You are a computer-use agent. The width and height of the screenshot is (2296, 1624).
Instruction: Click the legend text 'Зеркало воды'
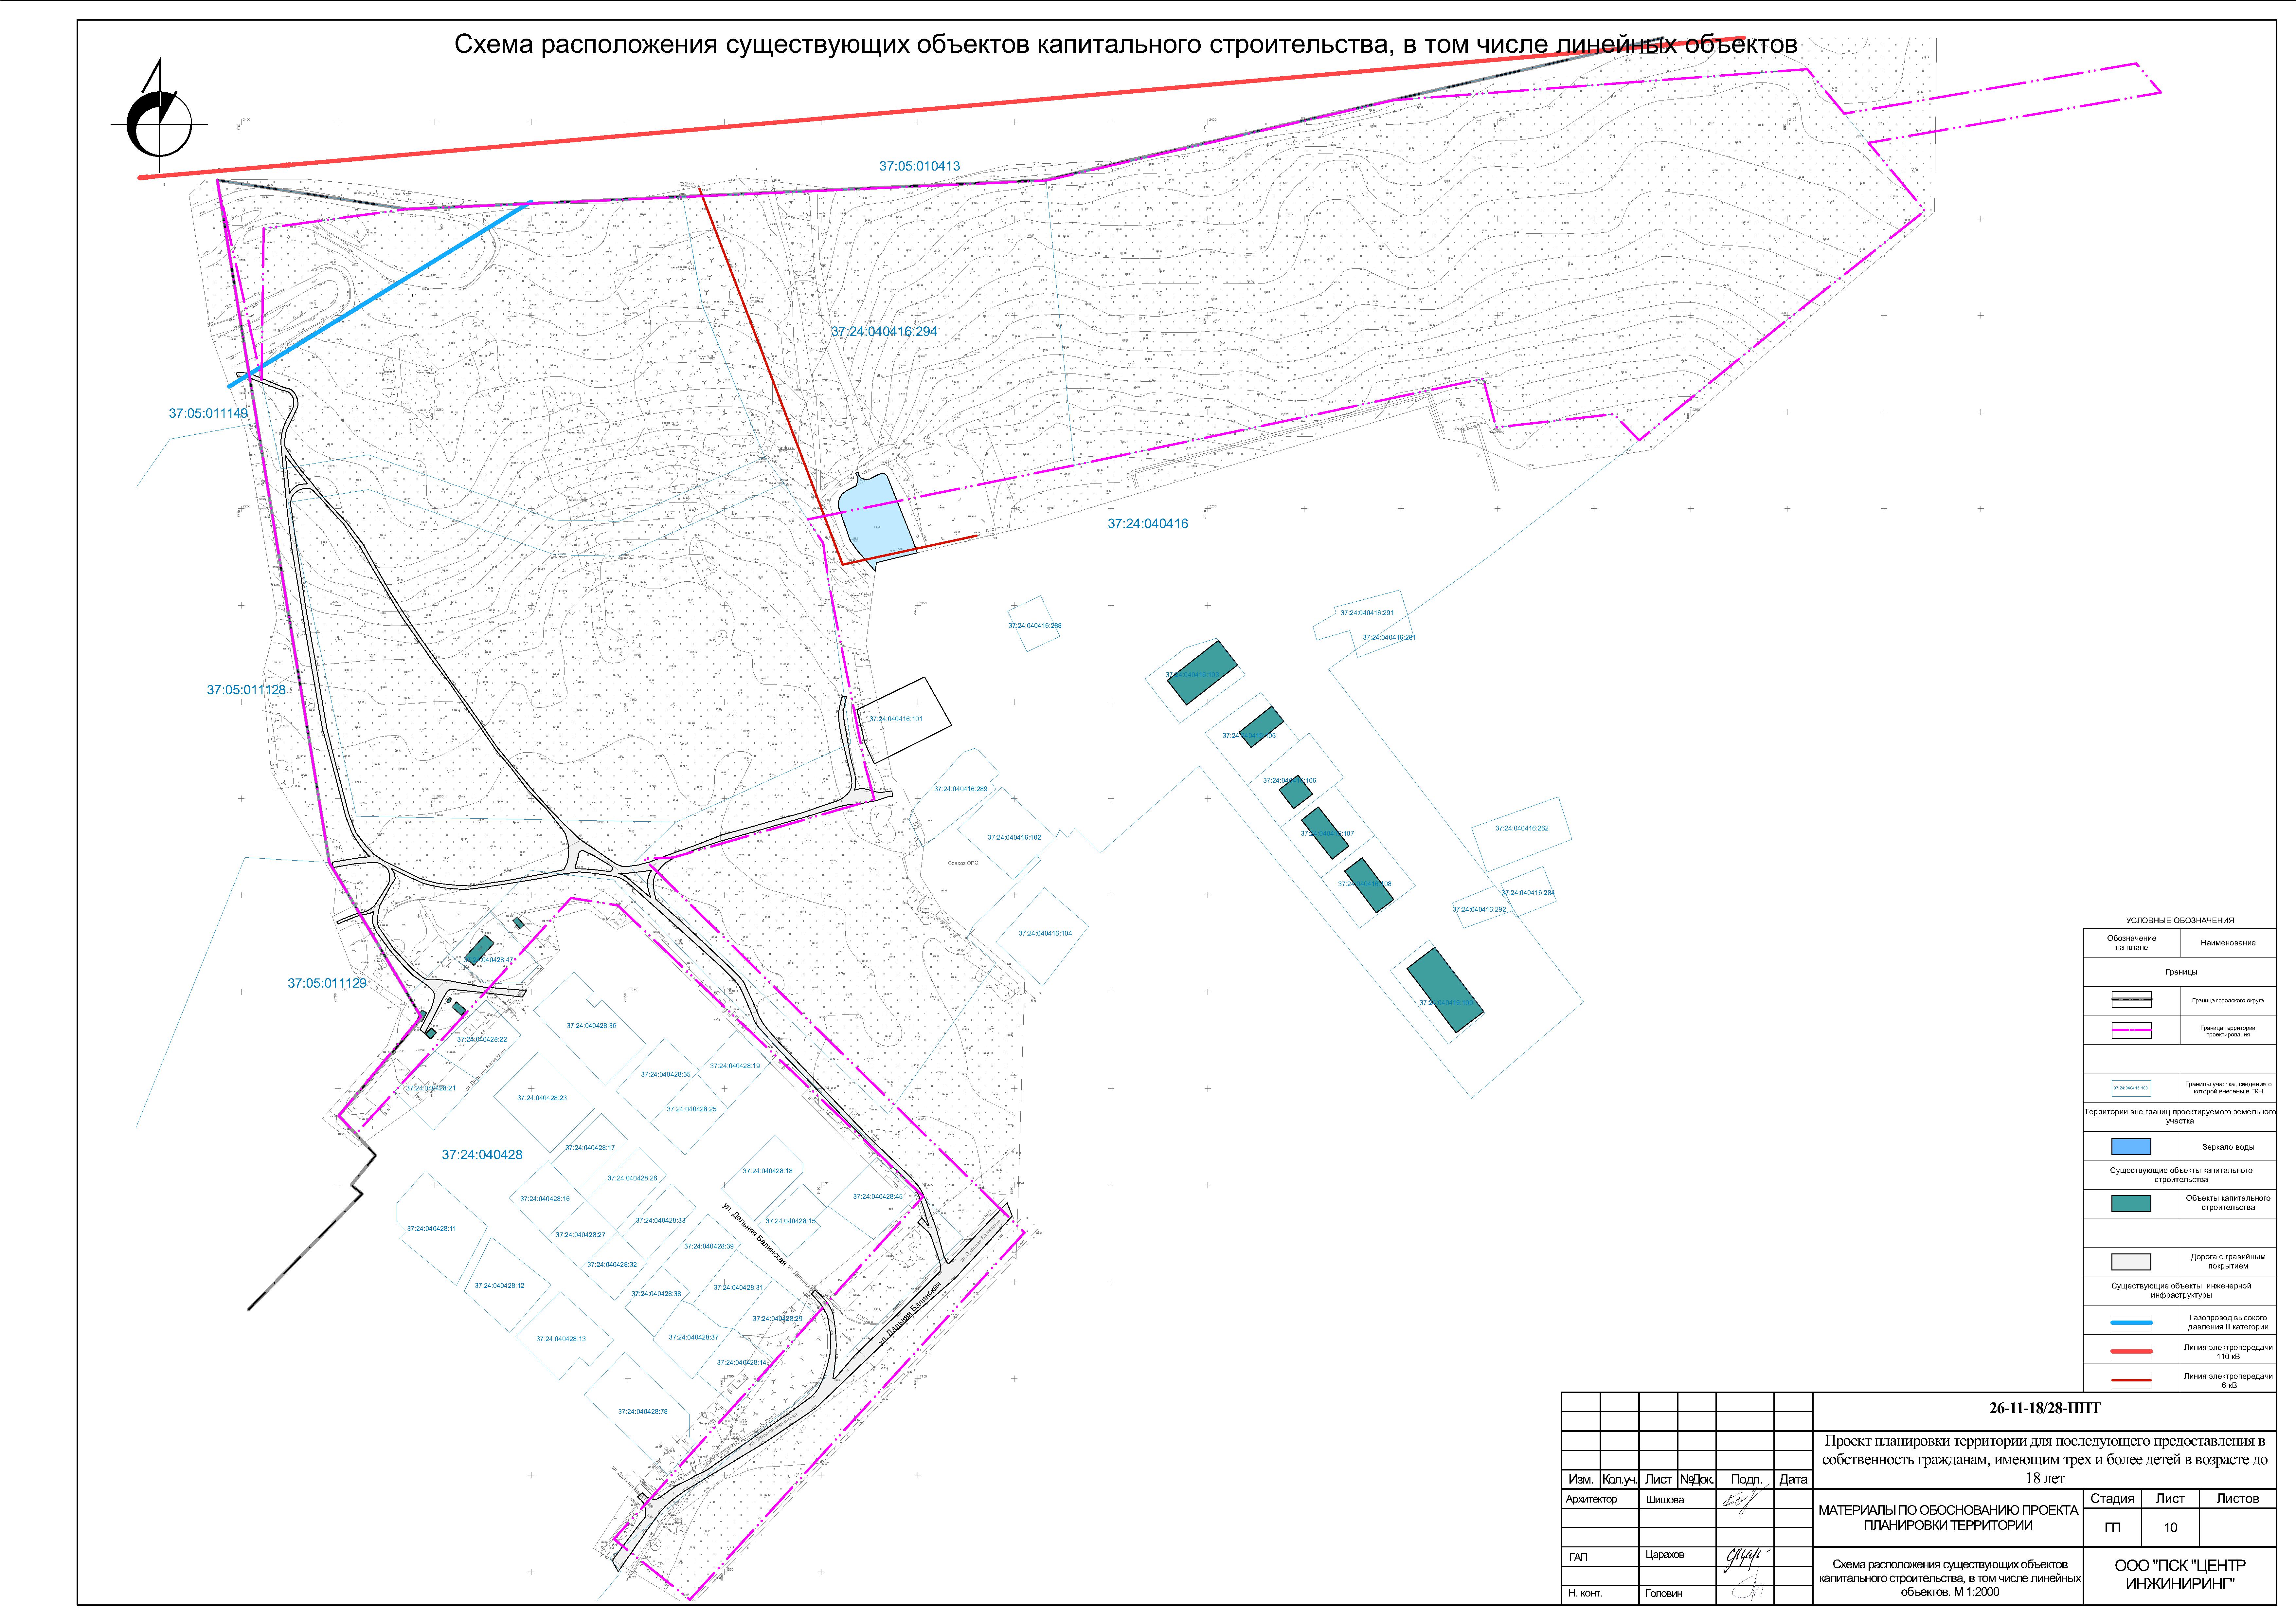click(2228, 1148)
